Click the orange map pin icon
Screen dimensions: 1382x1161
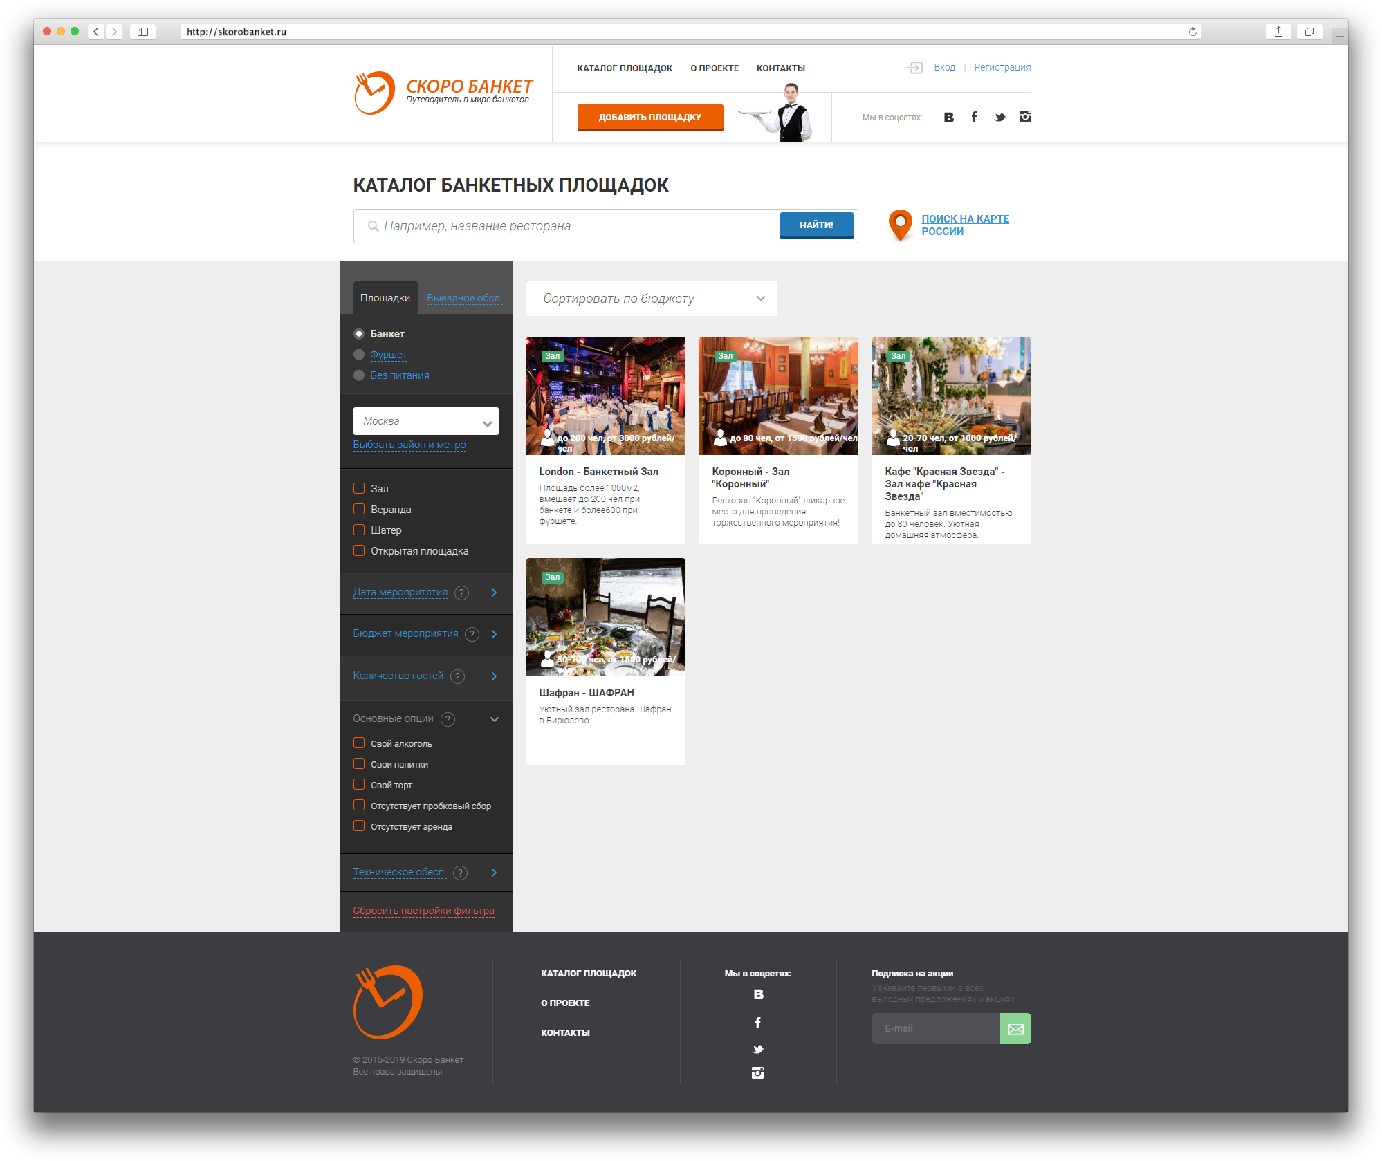(900, 225)
